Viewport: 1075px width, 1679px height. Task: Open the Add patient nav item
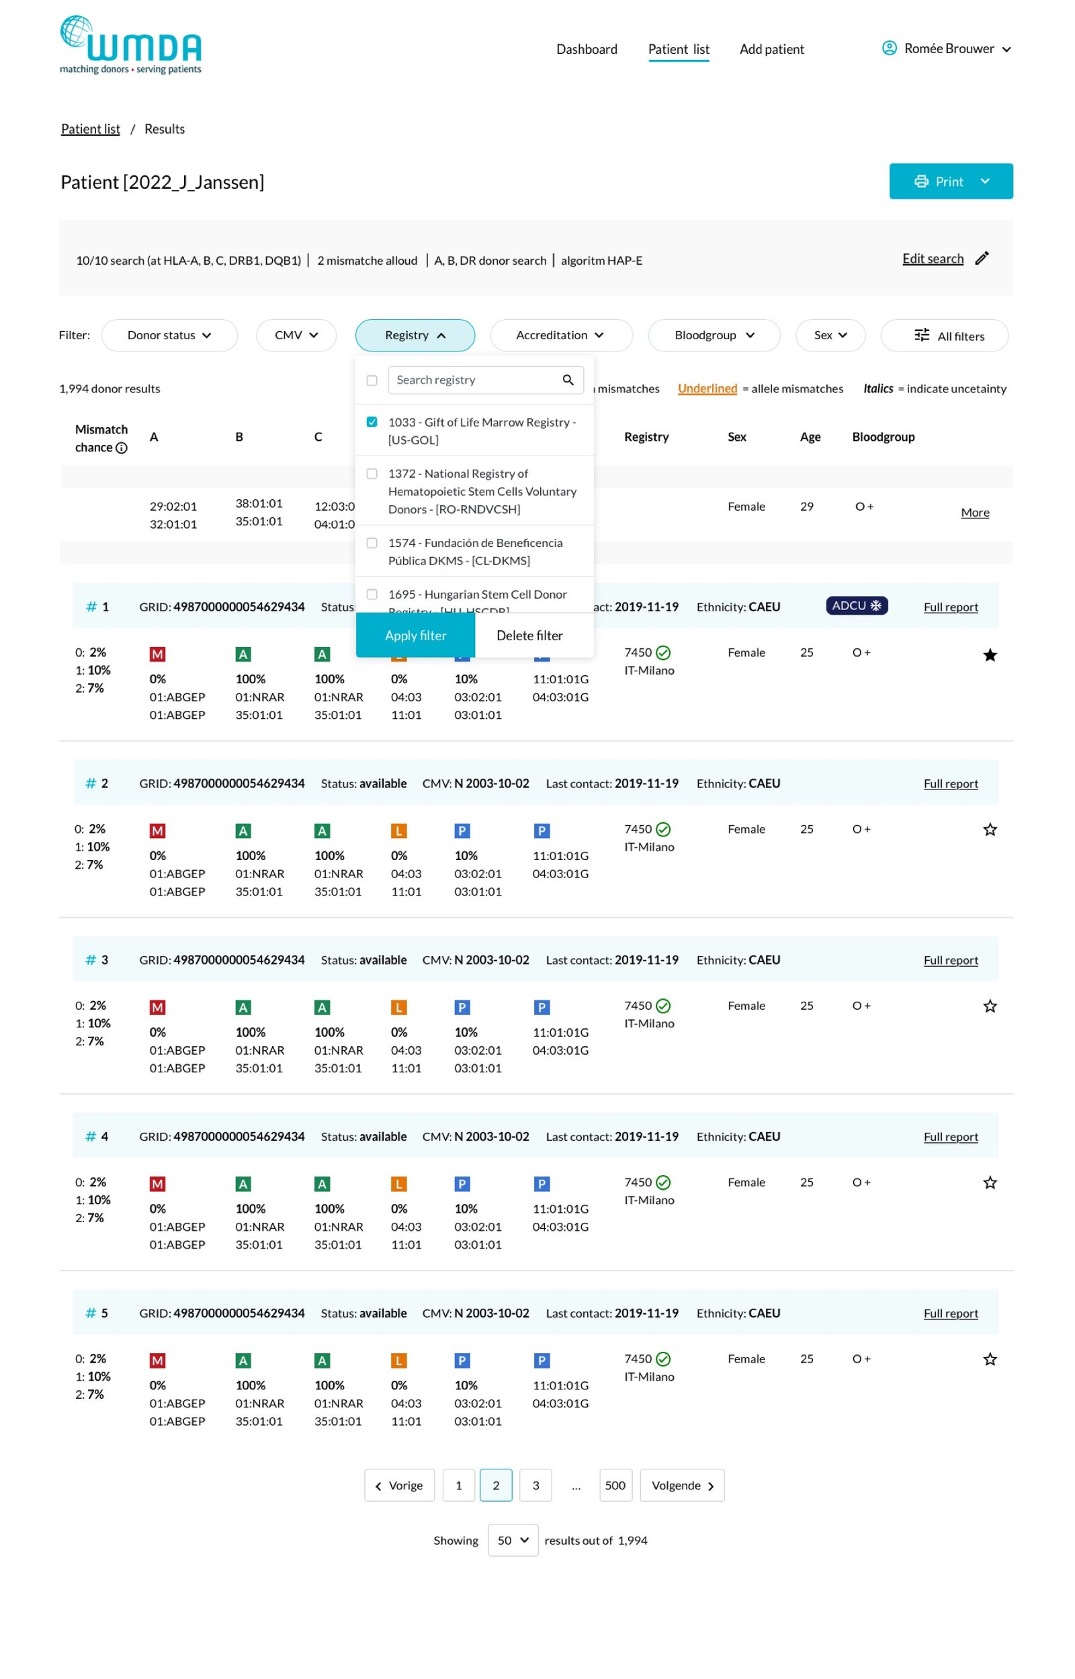(771, 50)
